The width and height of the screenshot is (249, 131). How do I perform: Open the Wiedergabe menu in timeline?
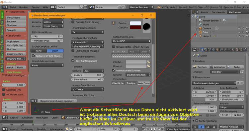pos(56,129)
